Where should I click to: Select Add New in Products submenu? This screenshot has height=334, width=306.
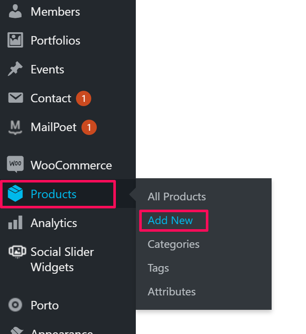tap(170, 220)
